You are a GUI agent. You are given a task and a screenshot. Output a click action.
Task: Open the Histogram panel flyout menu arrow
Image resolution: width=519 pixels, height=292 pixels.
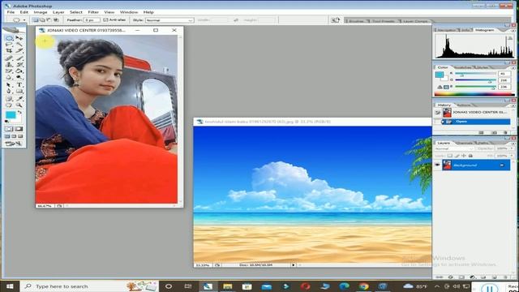click(x=513, y=30)
